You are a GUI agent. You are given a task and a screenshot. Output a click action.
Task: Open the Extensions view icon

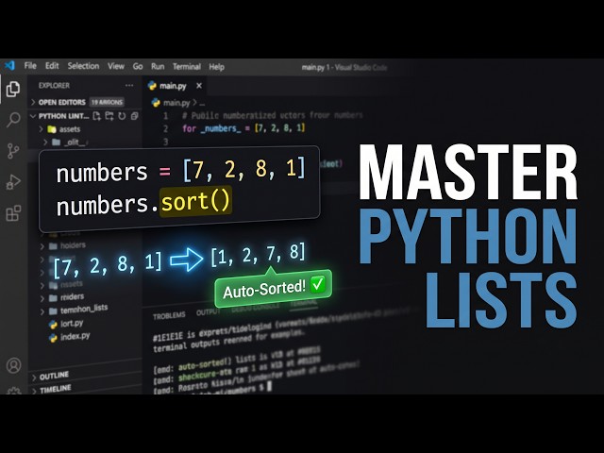pyautogui.click(x=13, y=213)
